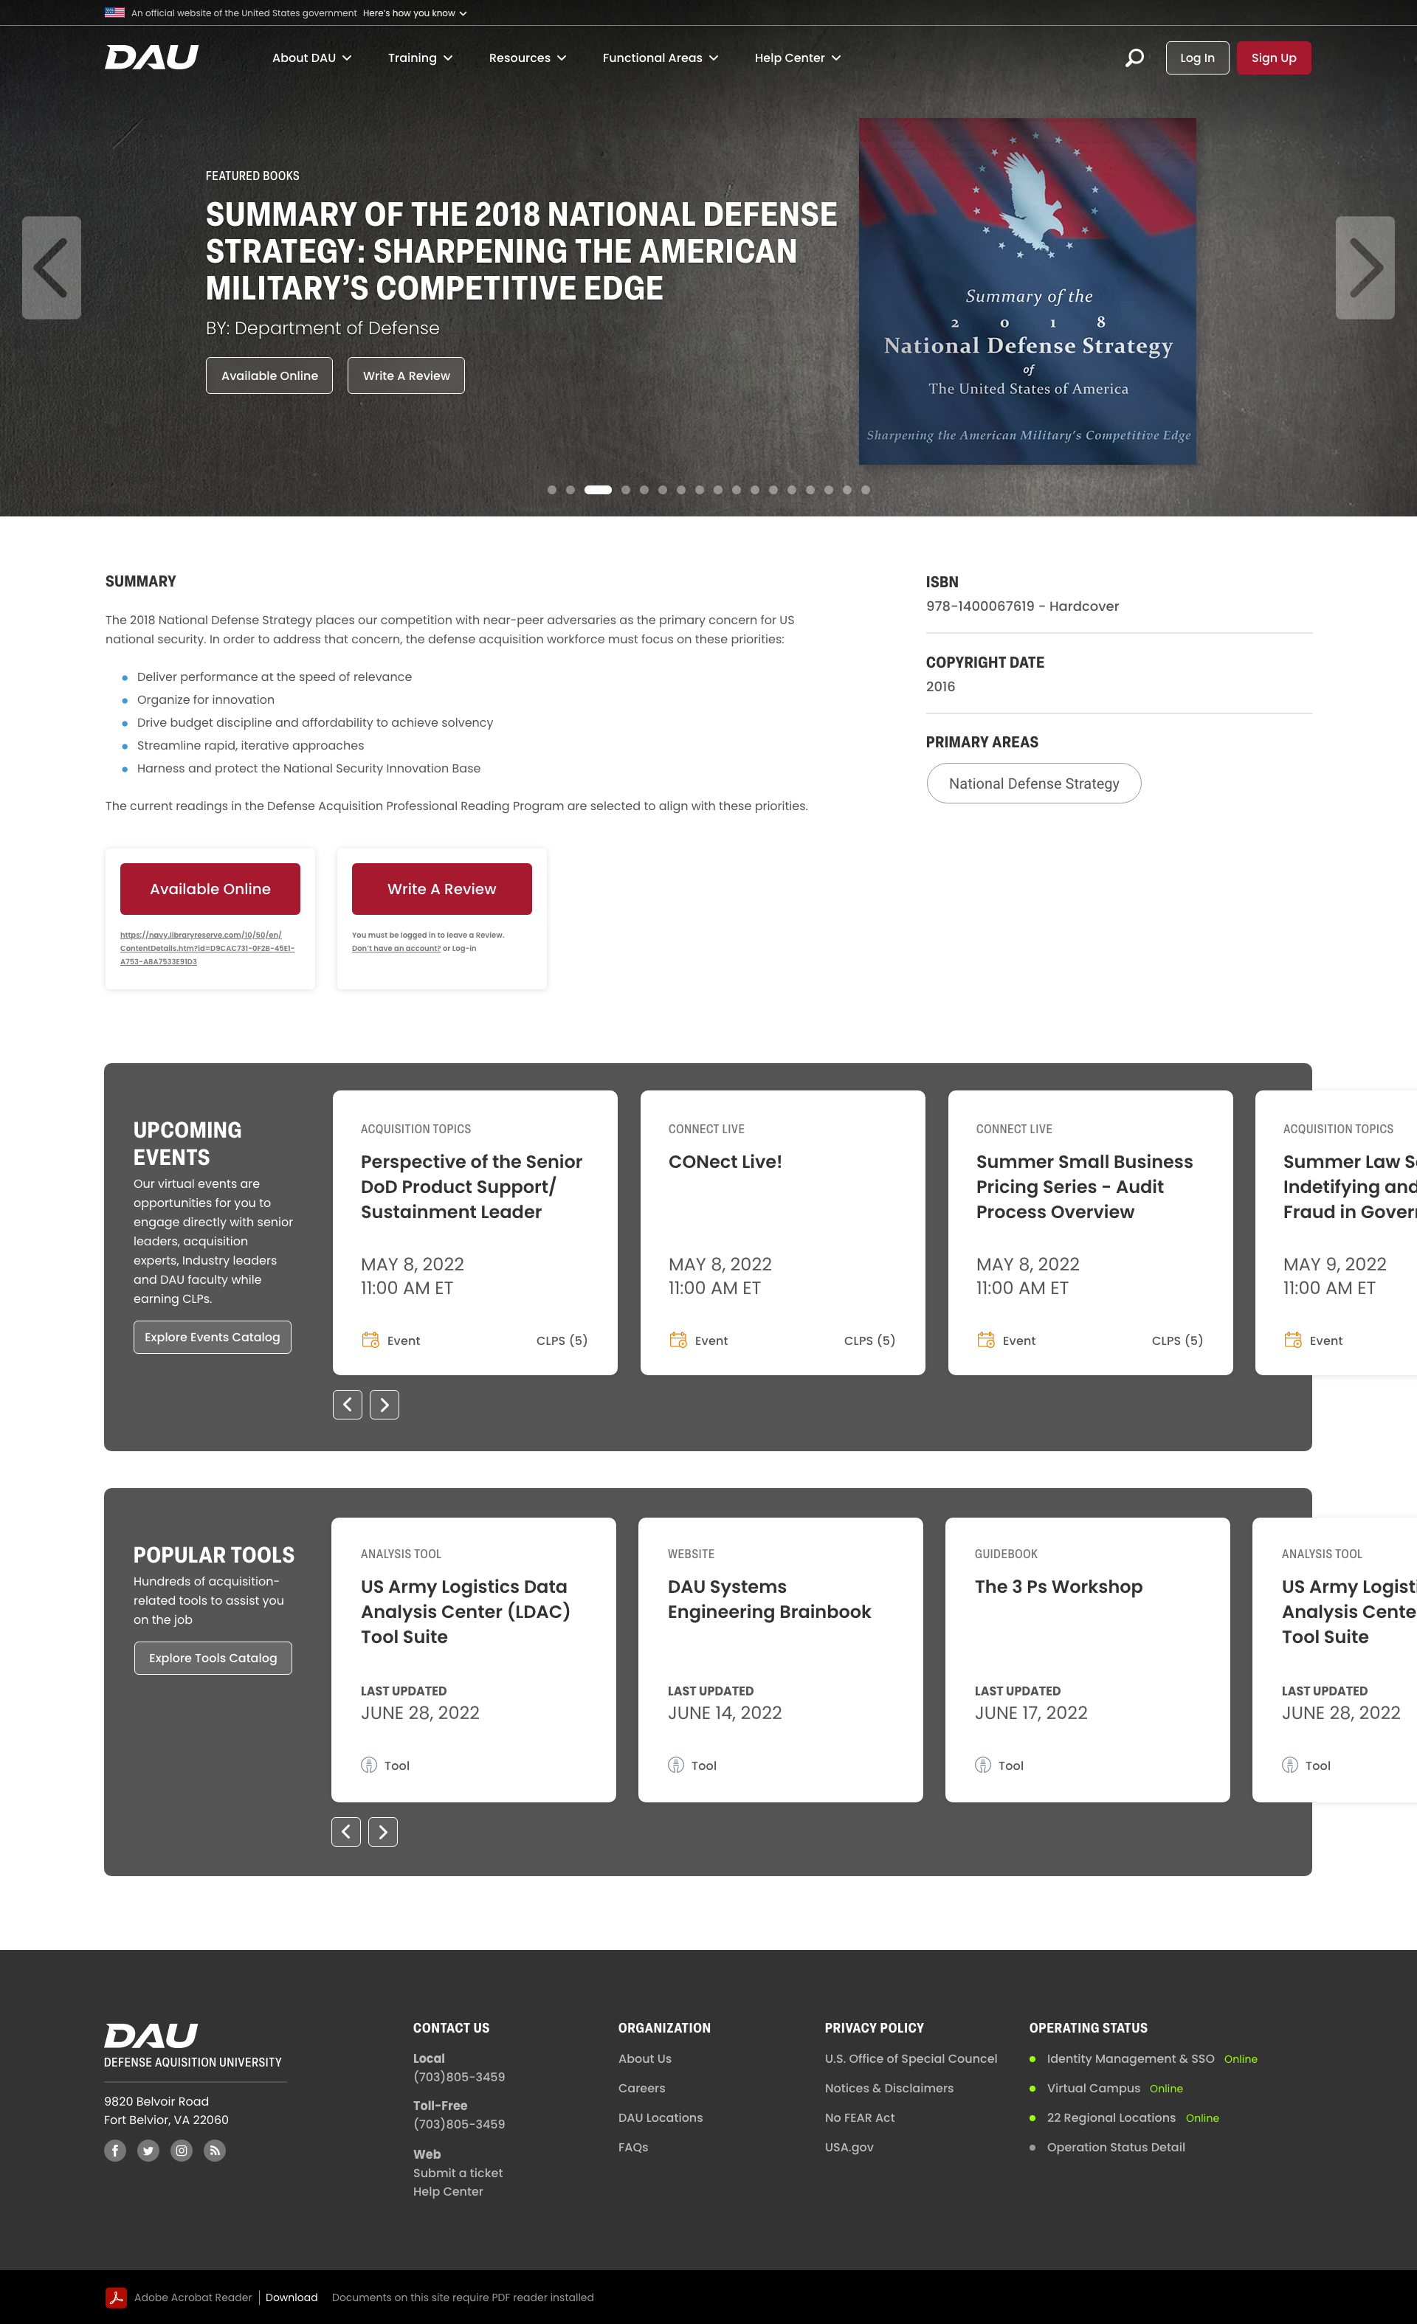The height and width of the screenshot is (2324, 1417).
Task: Click the National Defense Strategy tag
Action: coord(1034,784)
